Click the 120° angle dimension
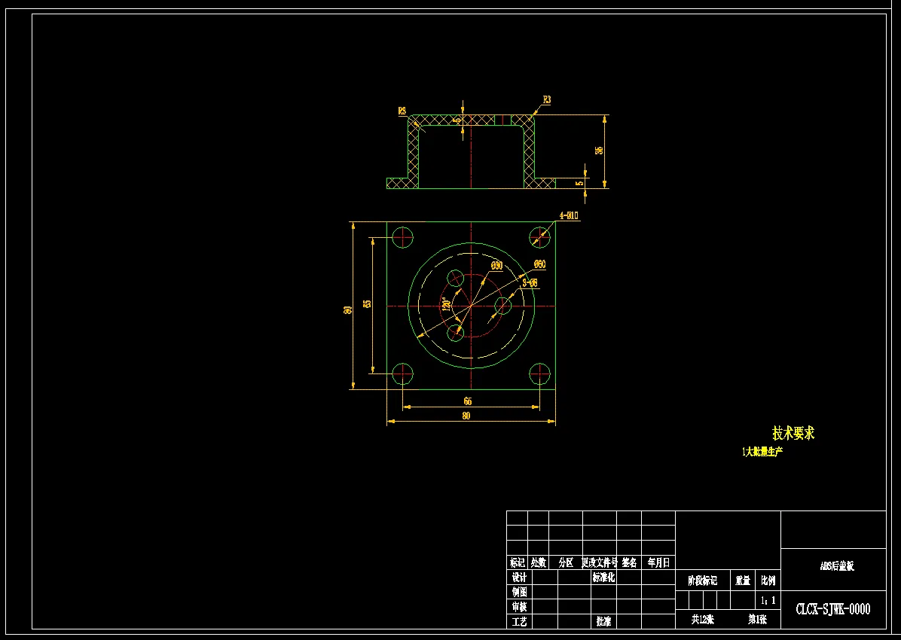Screen dimensions: 901x640 point(445,304)
